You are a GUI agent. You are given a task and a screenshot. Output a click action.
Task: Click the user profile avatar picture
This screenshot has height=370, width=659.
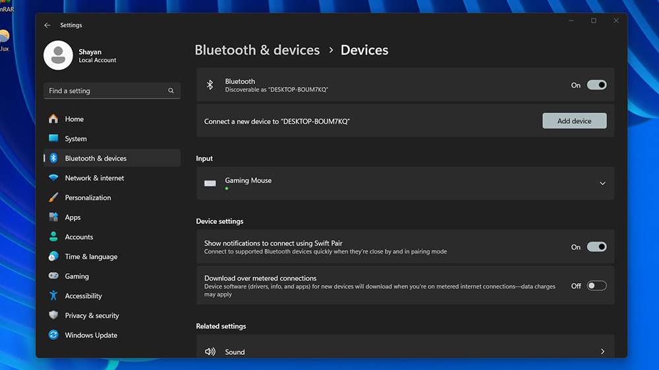click(x=58, y=55)
